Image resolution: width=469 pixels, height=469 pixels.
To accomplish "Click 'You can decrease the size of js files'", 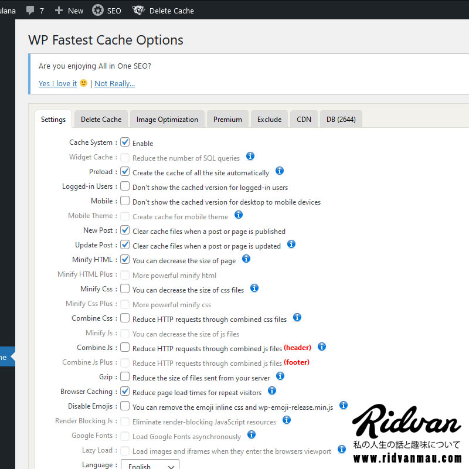I will click(186, 334).
